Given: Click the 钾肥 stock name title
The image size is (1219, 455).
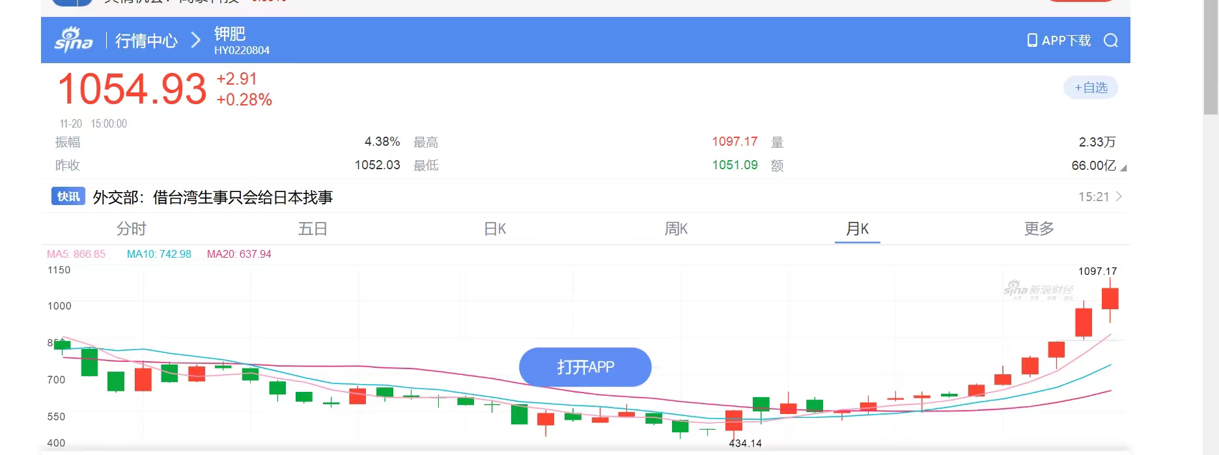Looking at the screenshot, I should pos(230,34).
